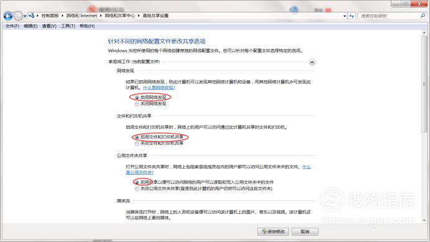
Task: Open the 工具(T) menu
Action: (68, 26)
